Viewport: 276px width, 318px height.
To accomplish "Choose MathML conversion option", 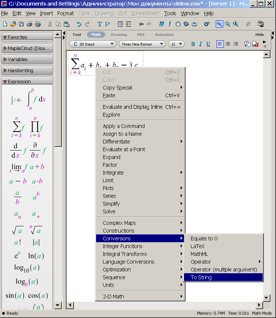I will [x=223, y=254].
